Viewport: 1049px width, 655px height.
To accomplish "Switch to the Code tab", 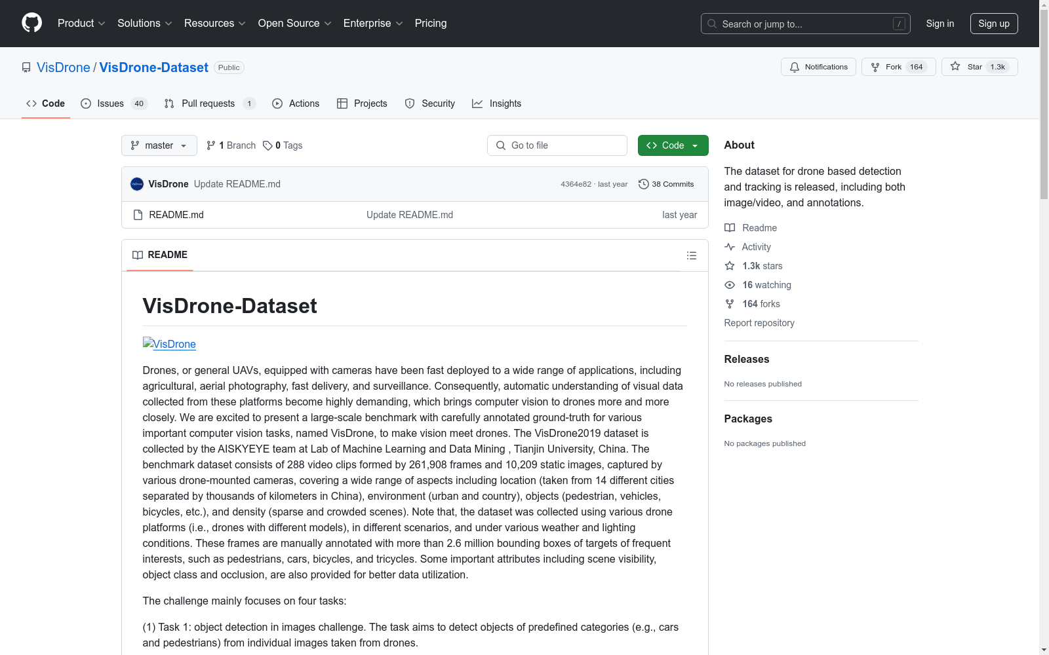I will coord(45,103).
